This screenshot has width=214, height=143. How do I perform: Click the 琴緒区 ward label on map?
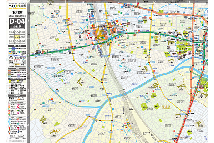point(166,107)
